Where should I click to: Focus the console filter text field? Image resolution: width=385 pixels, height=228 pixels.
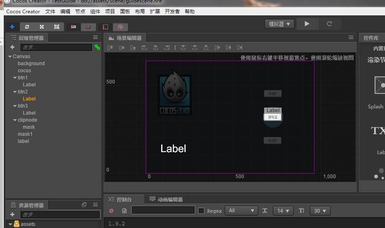(x=163, y=210)
